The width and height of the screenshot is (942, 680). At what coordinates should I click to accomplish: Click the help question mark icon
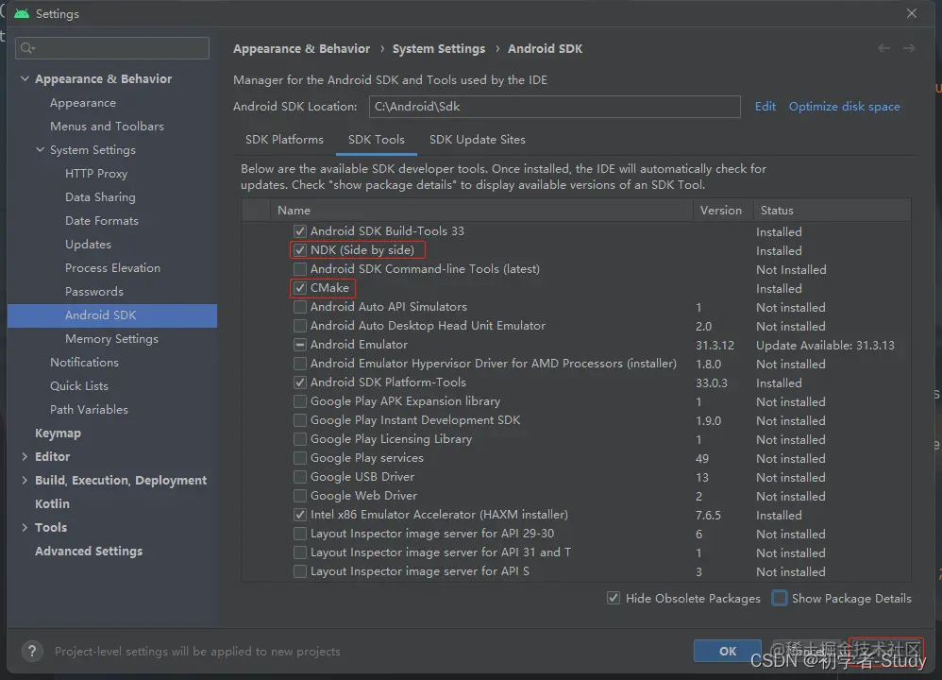point(32,651)
